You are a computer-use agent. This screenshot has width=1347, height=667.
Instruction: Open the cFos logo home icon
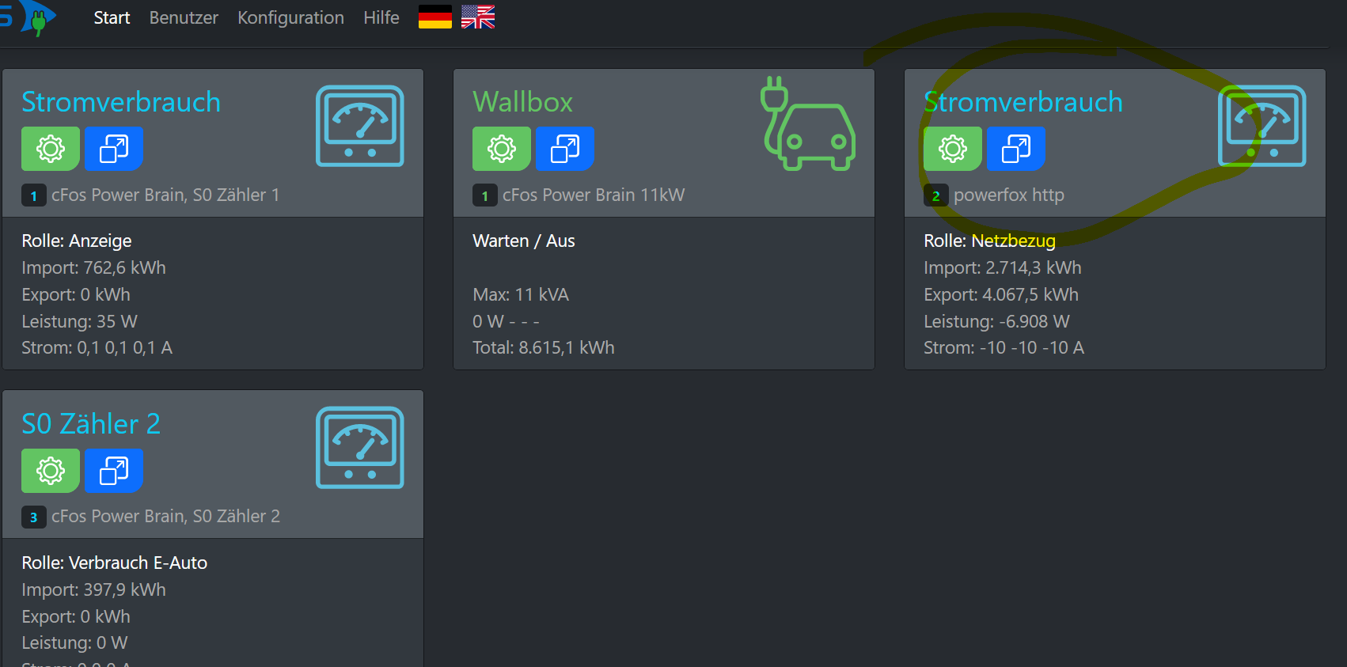(27, 17)
